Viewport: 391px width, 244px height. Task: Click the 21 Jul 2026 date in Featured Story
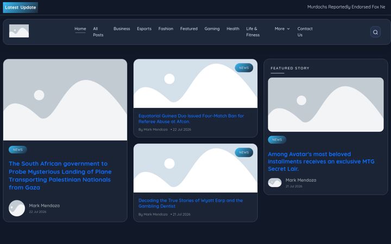tap(294, 186)
